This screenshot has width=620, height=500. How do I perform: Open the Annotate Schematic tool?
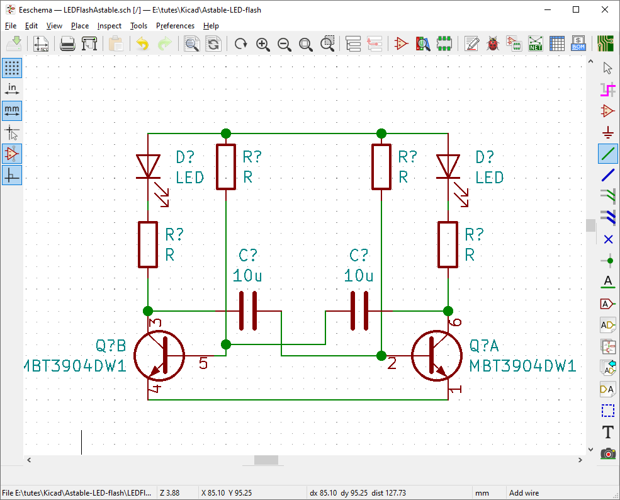pos(471,43)
